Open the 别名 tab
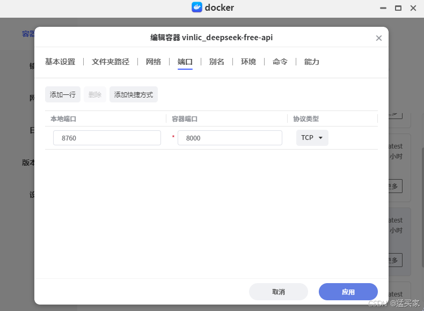 click(217, 62)
